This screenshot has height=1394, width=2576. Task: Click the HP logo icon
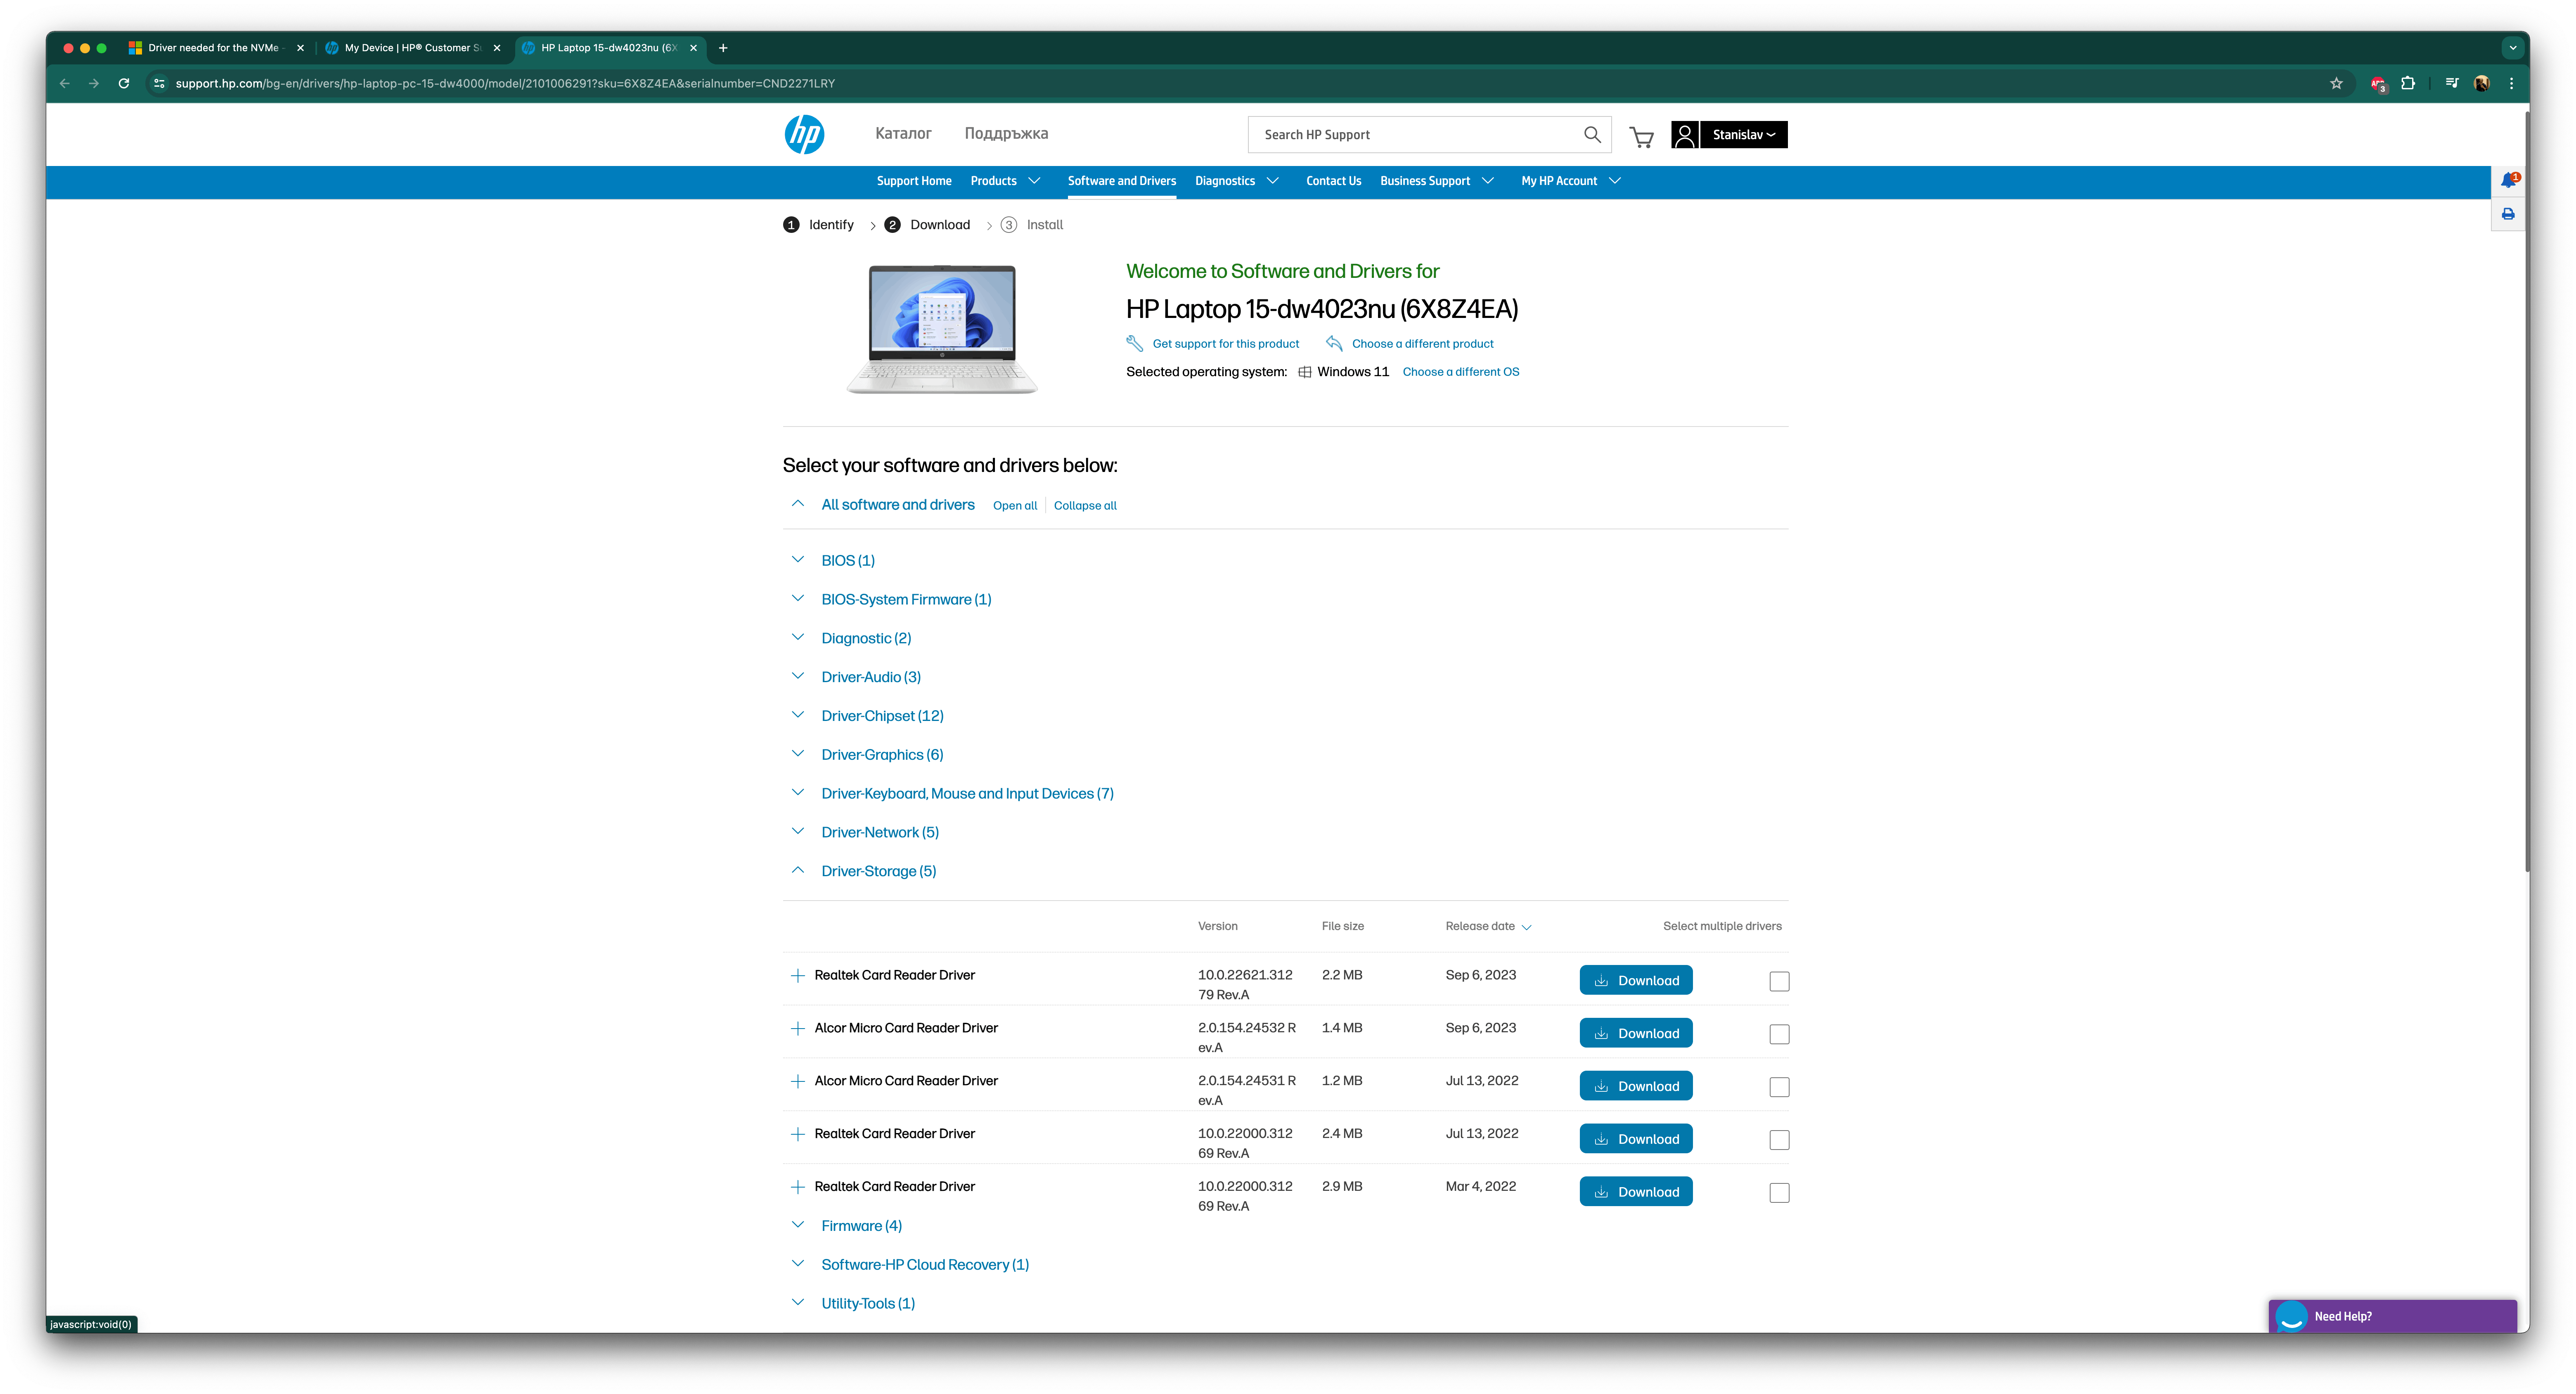(x=804, y=134)
